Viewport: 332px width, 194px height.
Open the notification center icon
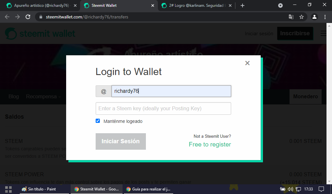click(x=321, y=189)
